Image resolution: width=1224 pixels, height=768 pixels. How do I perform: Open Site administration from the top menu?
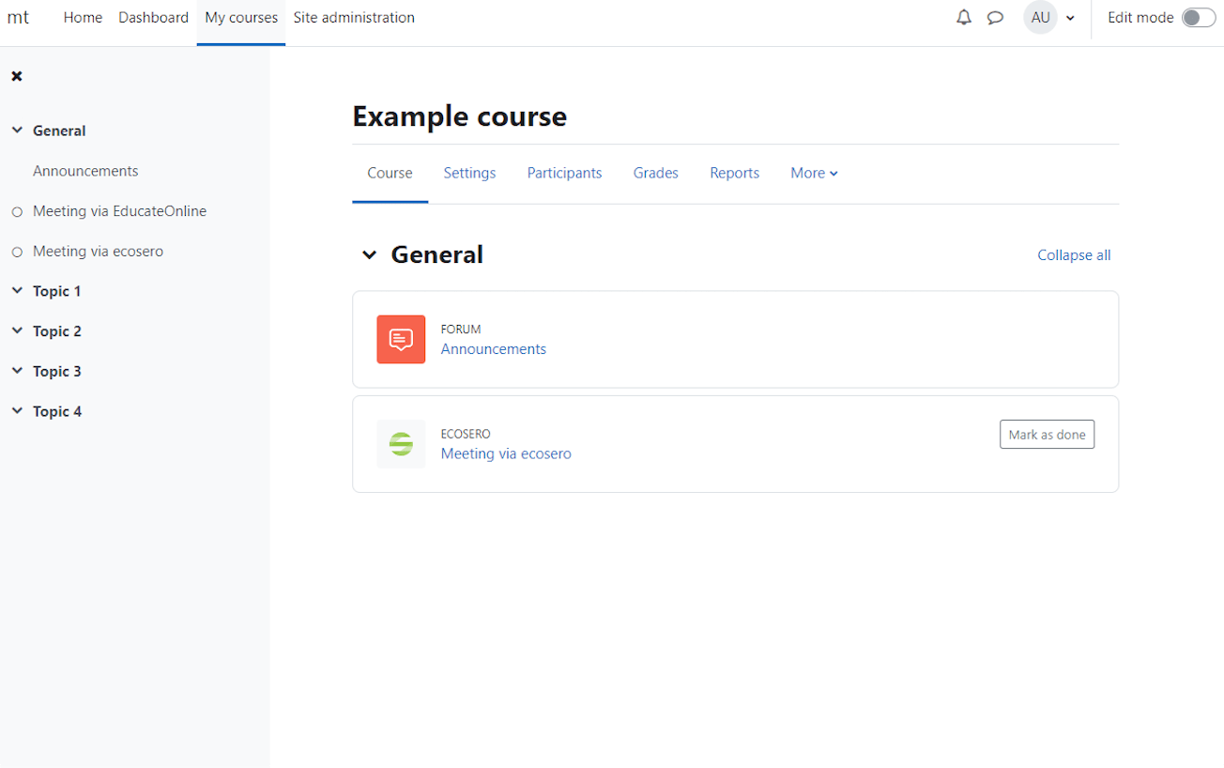pyautogui.click(x=354, y=17)
